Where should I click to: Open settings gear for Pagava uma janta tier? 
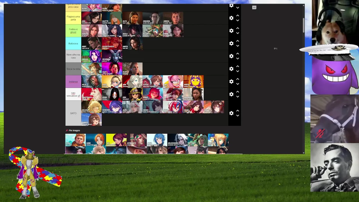[231, 18]
